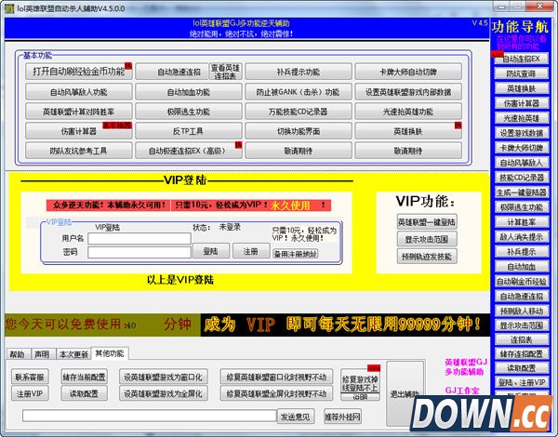This screenshot has width=558, height=437.
Task: Click 英雄联盟一键登陆 VIP feature
Action: (x=427, y=222)
